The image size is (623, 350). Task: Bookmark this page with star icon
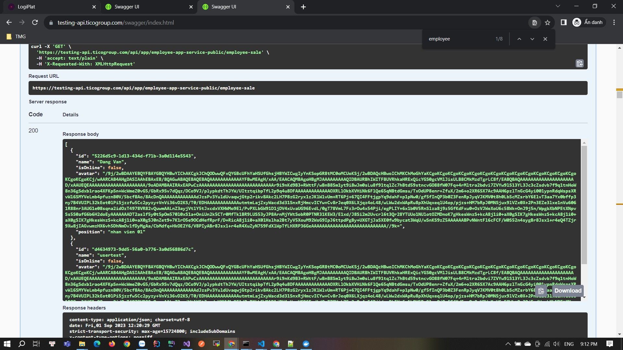(548, 22)
